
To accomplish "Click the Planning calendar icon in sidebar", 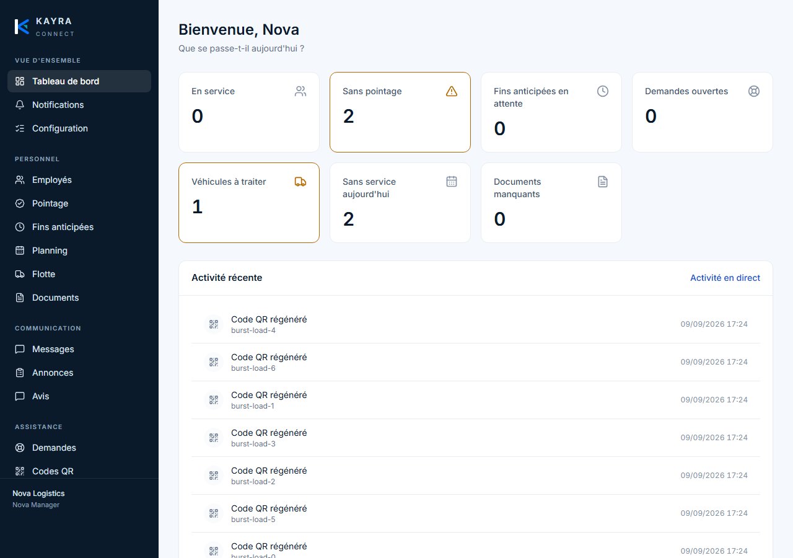I will pos(20,250).
